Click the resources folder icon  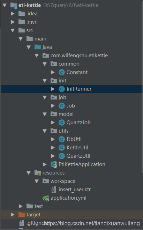[x=38, y=173]
